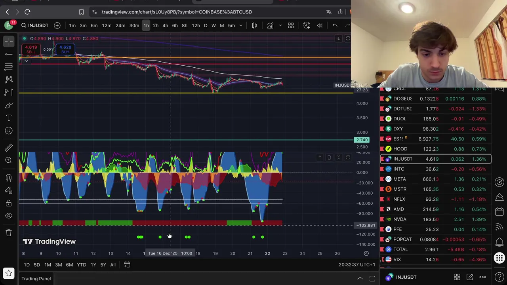Select META in the watchlist

(x=436, y=179)
